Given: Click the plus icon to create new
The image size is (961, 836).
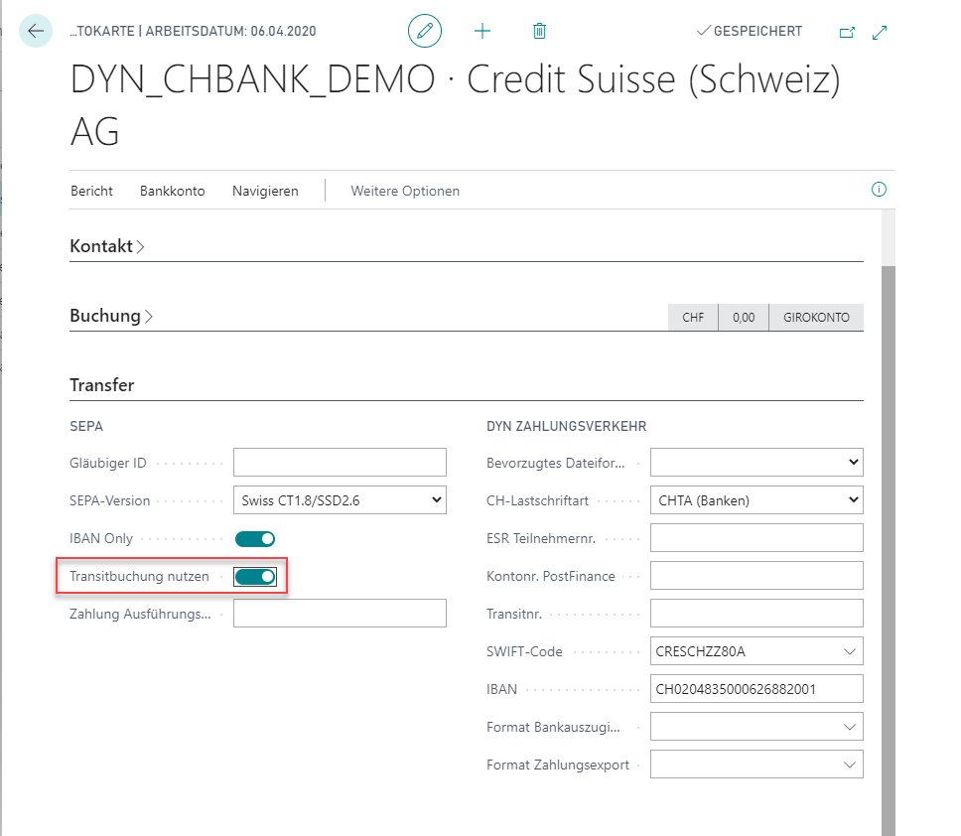Looking at the screenshot, I should (482, 31).
